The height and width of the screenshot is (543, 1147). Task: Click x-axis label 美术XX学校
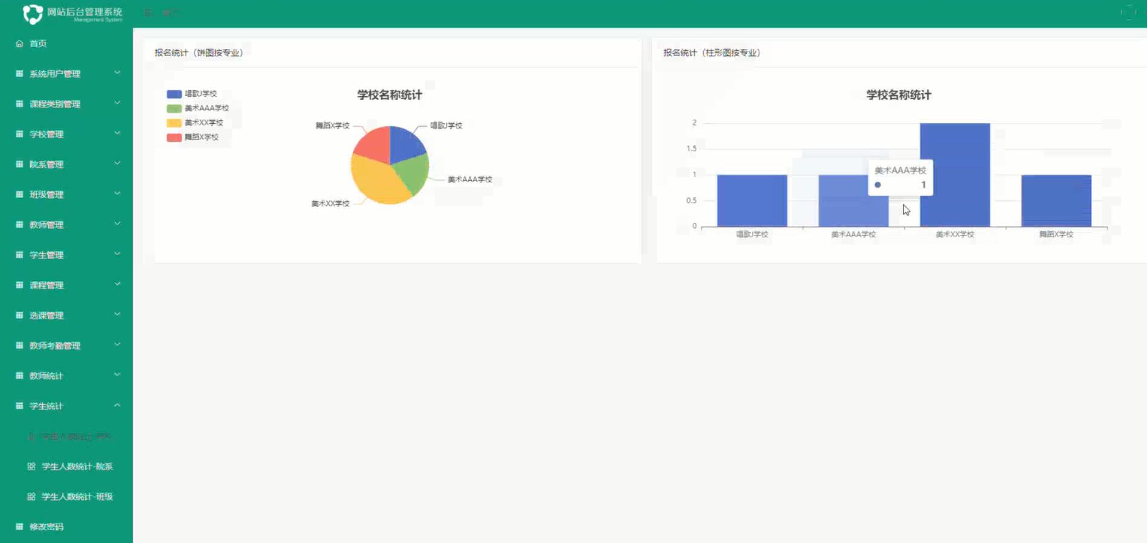pyautogui.click(x=955, y=234)
